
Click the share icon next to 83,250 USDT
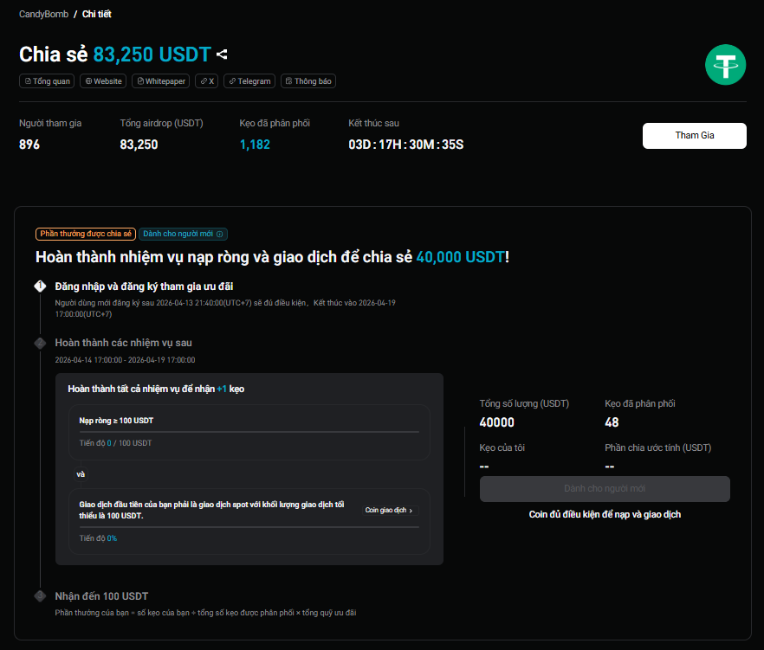pyautogui.click(x=222, y=54)
